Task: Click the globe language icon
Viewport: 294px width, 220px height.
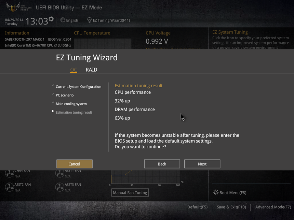Action: coord(63,20)
